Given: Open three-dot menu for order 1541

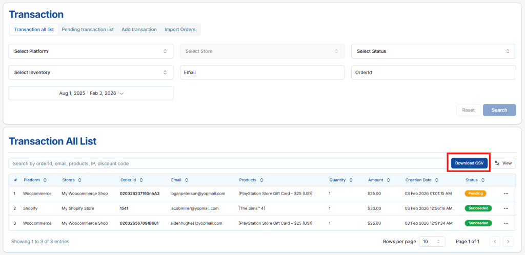Looking at the screenshot, I should tap(506, 208).
